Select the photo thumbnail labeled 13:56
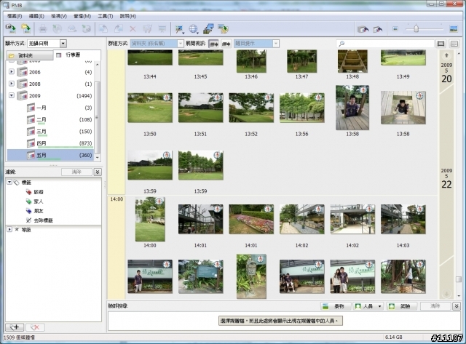This screenshot has width=466, height=344. click(x=301, y=108)
